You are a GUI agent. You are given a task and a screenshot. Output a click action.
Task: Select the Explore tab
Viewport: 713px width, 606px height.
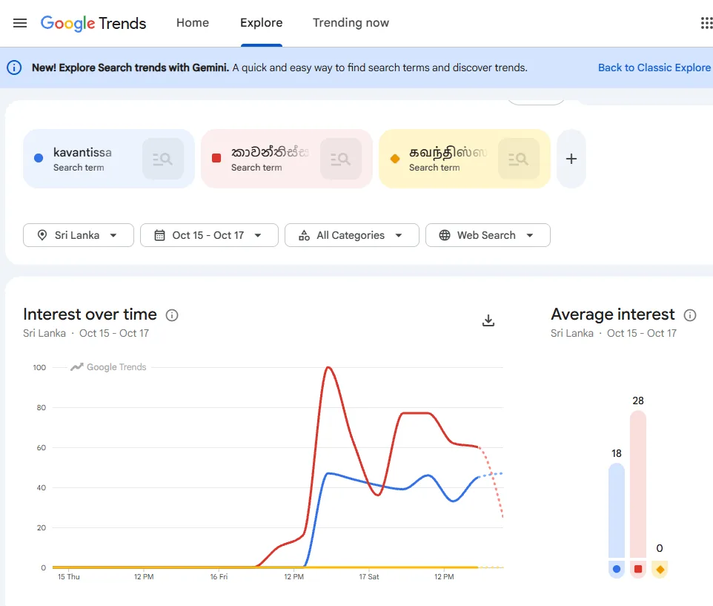click(262, 23)
